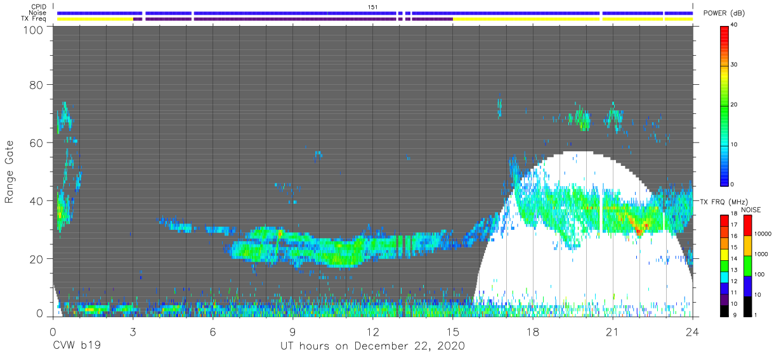
Task: Click x-axis hour label '9'
Action: point(292,331)
